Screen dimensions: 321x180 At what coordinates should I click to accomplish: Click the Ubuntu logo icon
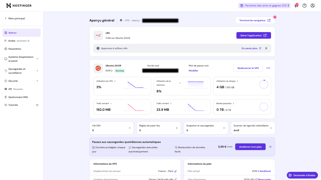pos(98,68)
